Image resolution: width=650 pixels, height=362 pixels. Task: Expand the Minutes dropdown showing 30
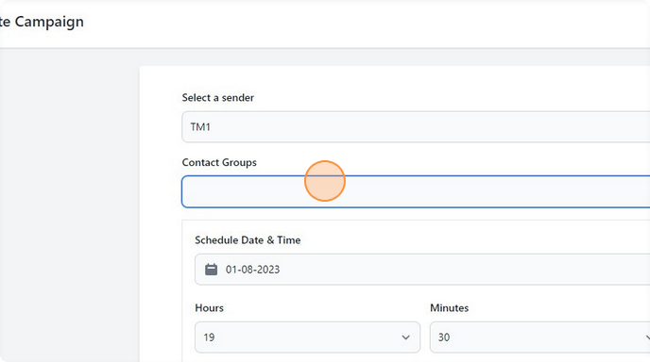click(539, 337)
